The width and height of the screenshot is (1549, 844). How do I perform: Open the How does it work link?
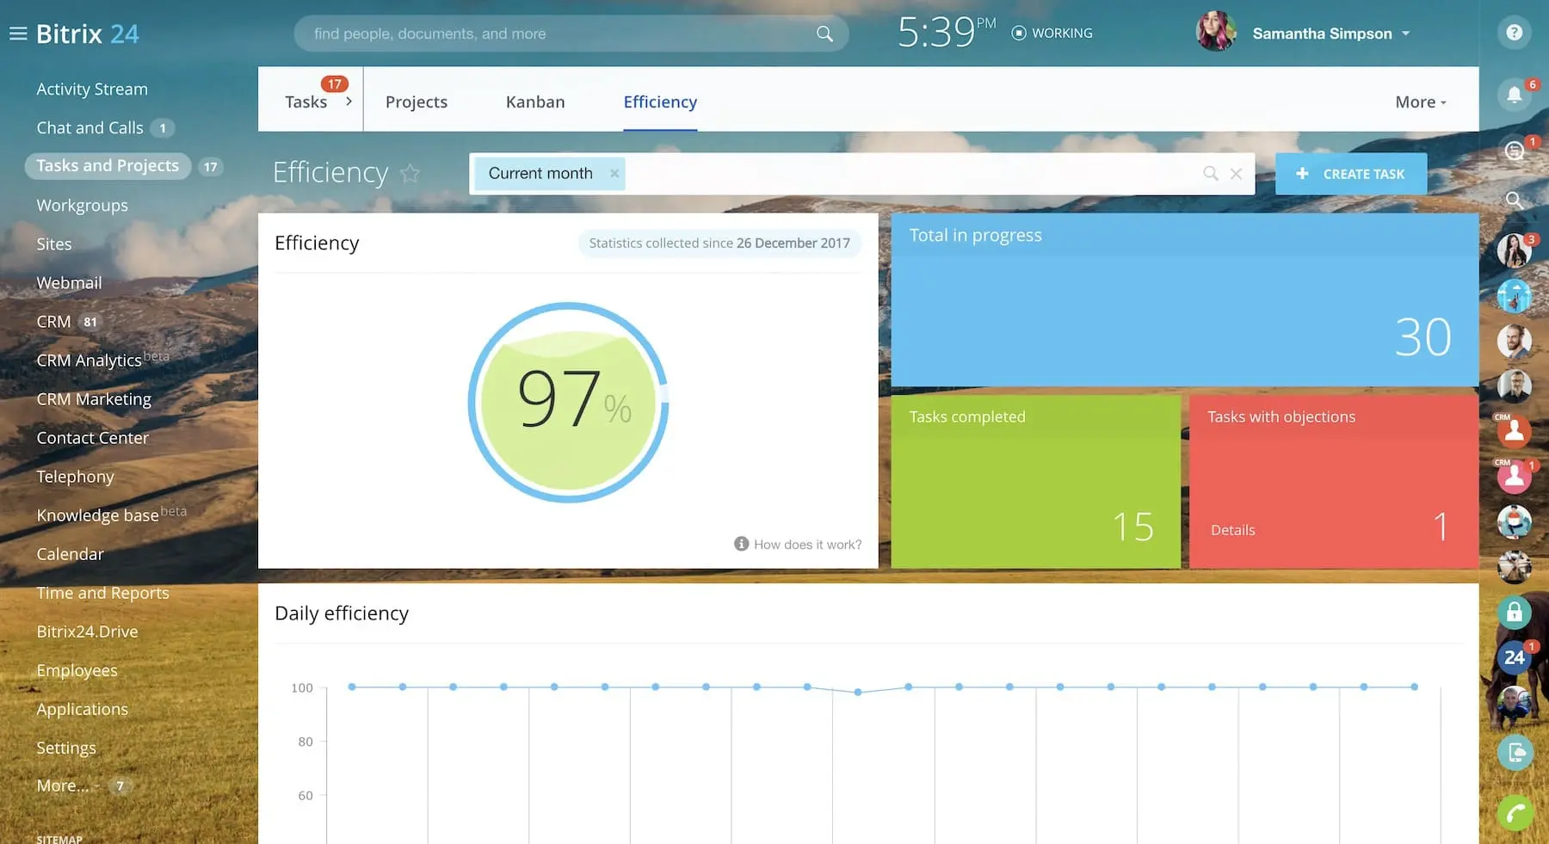click(806, 545)
